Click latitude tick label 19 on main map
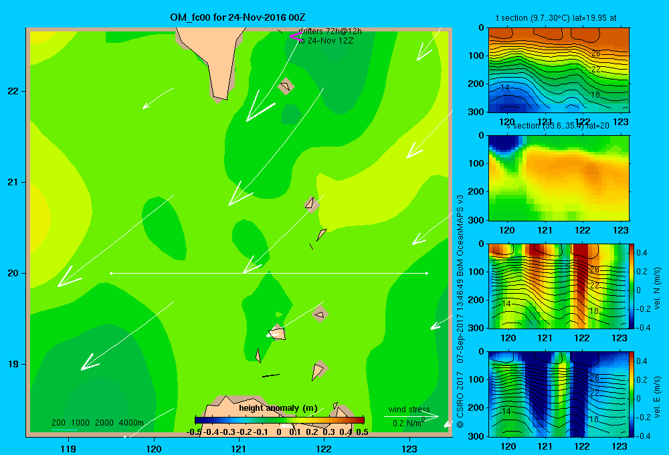This screenshot has width=669, height=455. [x=13, y=364]
